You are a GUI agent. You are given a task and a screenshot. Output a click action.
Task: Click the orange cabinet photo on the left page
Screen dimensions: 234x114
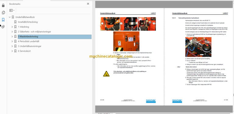pos(126,41)
